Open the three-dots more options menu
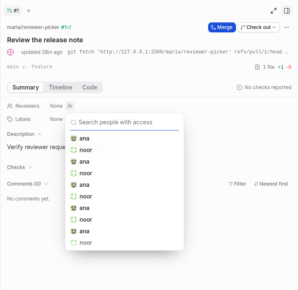Image resolution: width=298 pixels, height=290 pixels. 286,27
